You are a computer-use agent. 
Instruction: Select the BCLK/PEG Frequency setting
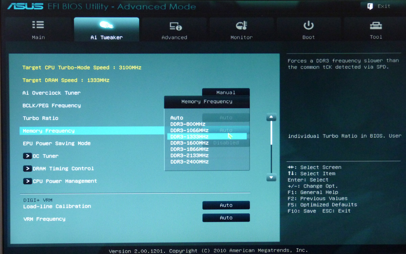pyautogui.click(x=51, y=105)
